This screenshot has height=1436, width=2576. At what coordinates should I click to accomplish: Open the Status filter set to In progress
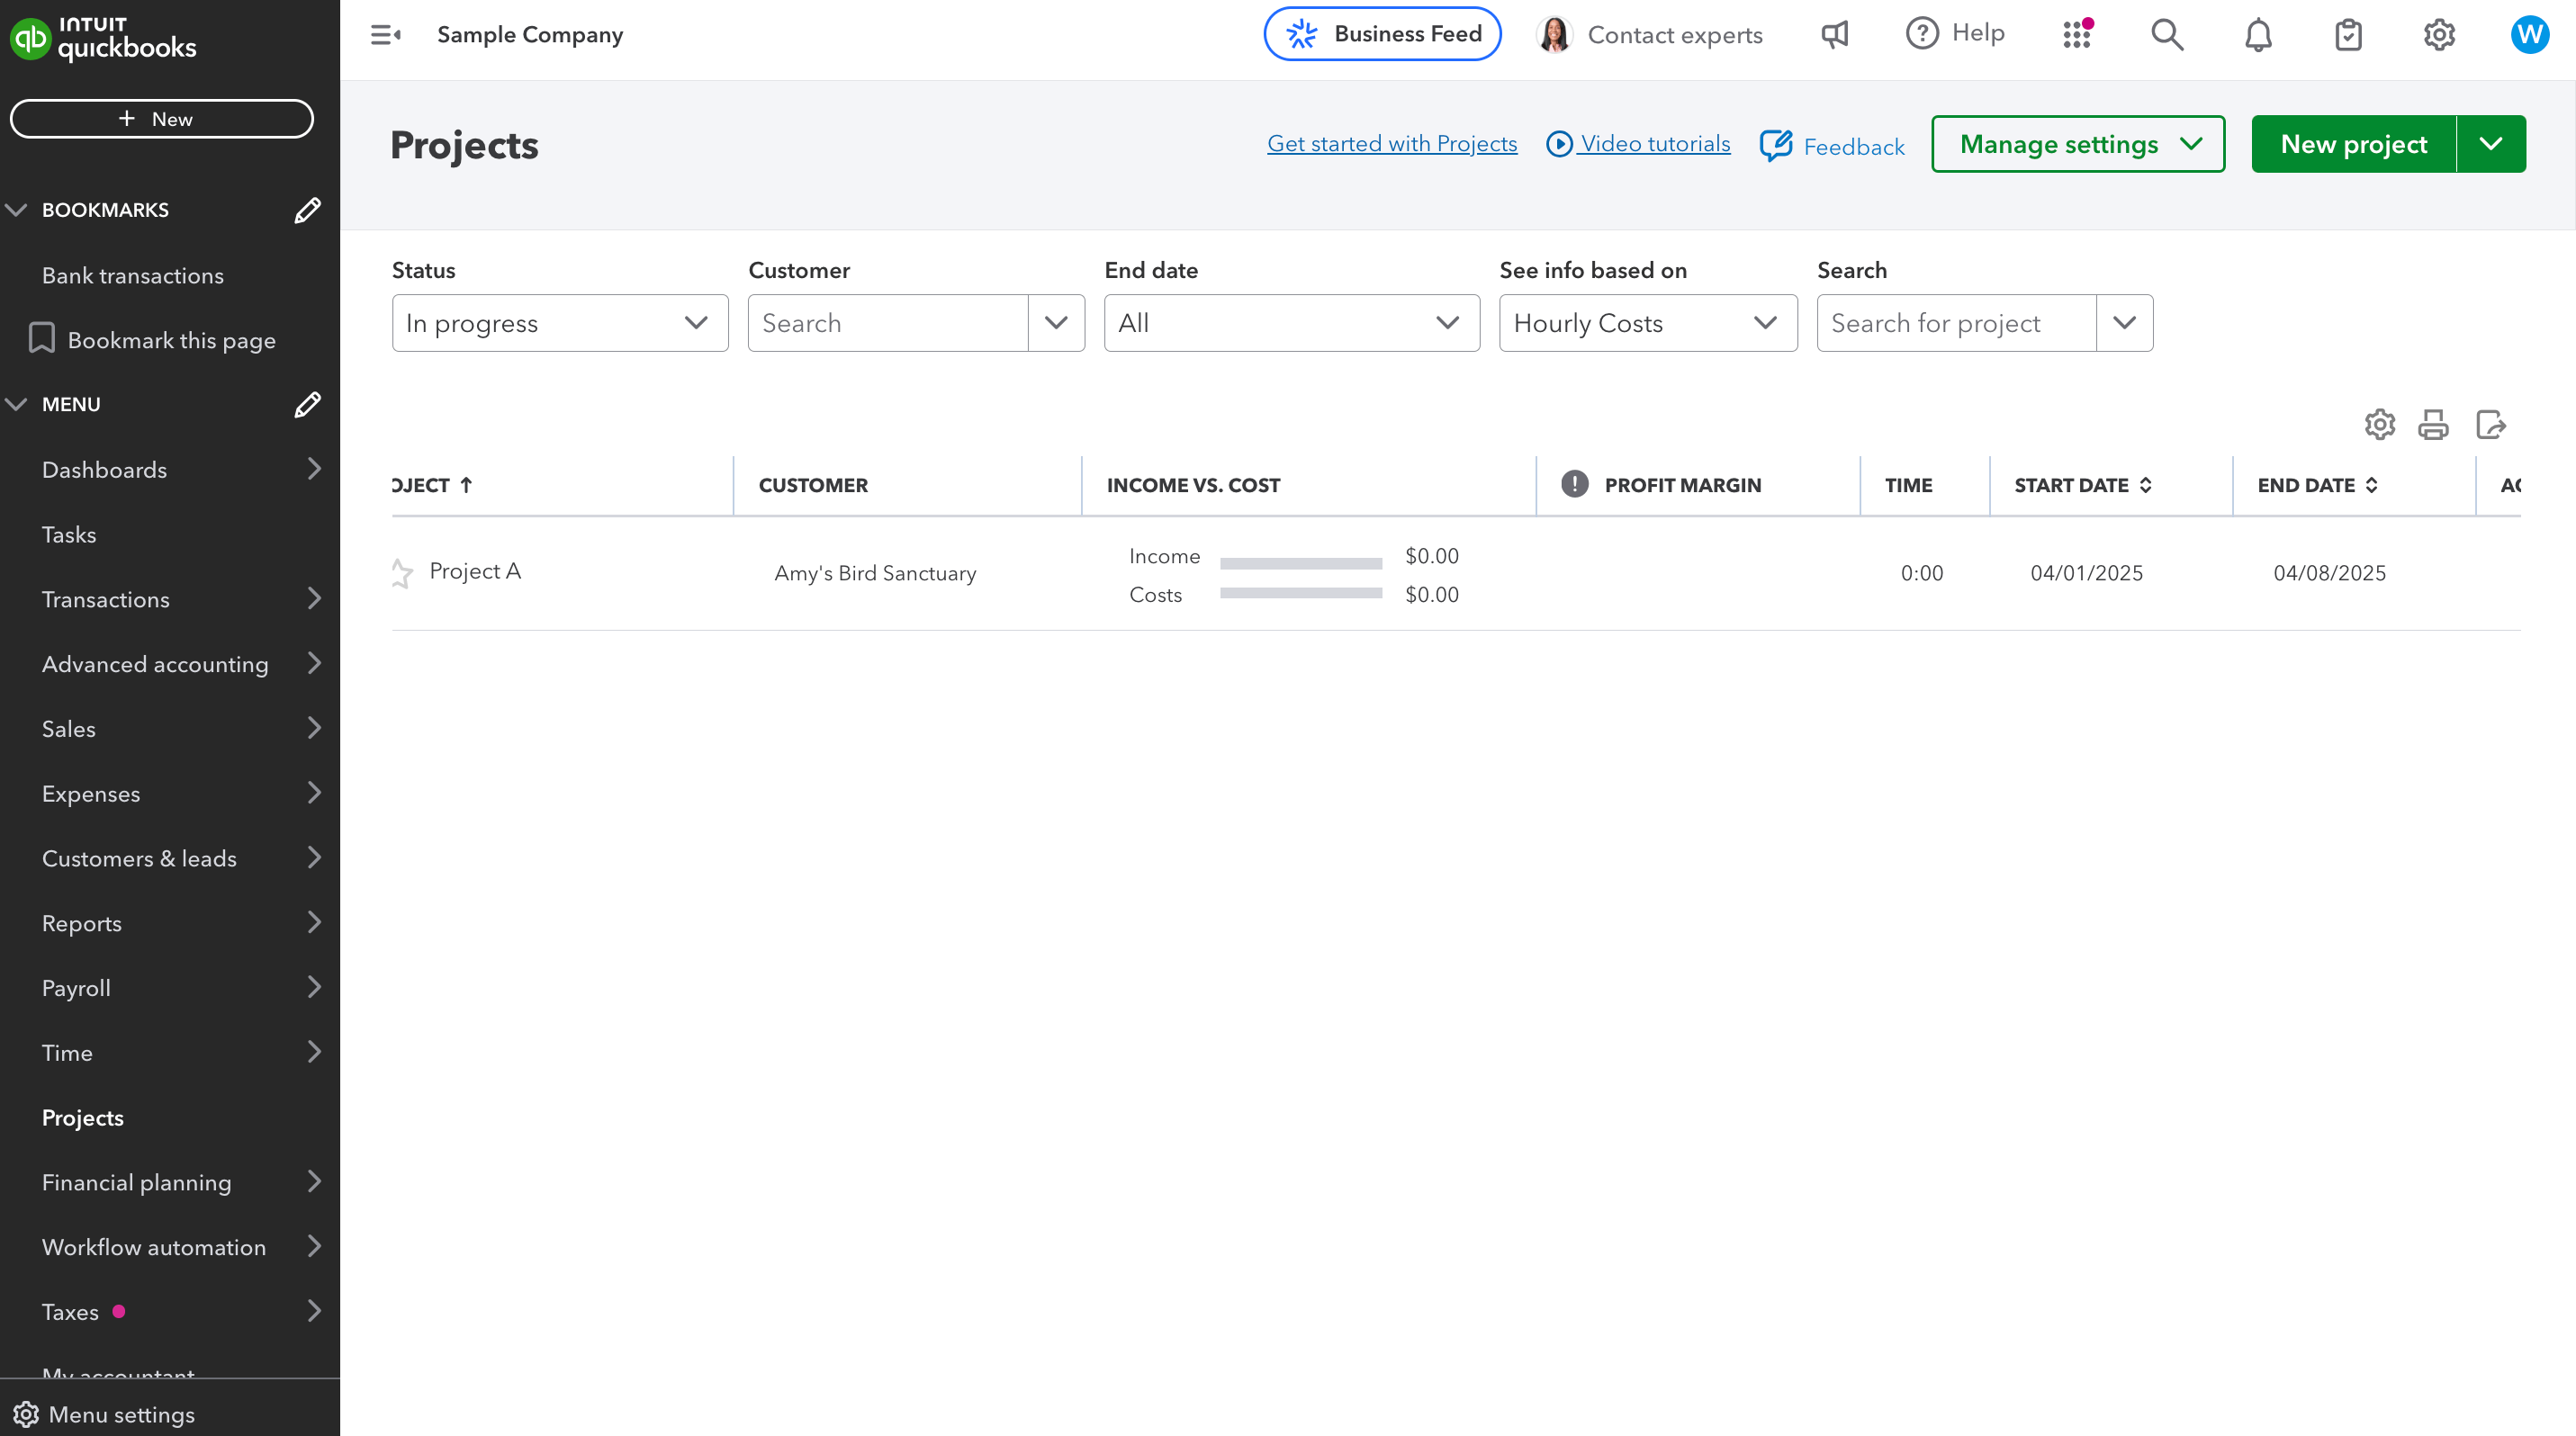[x=559, y=323]
